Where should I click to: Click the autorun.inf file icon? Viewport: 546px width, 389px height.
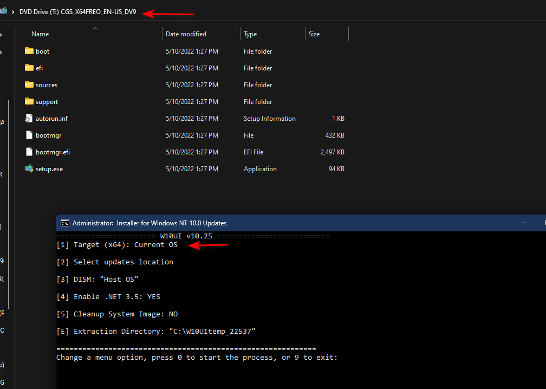pos(29,119)
